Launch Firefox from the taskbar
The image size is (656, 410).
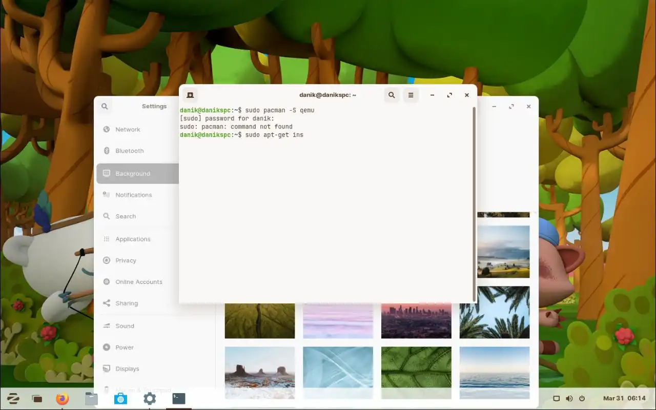63,398
